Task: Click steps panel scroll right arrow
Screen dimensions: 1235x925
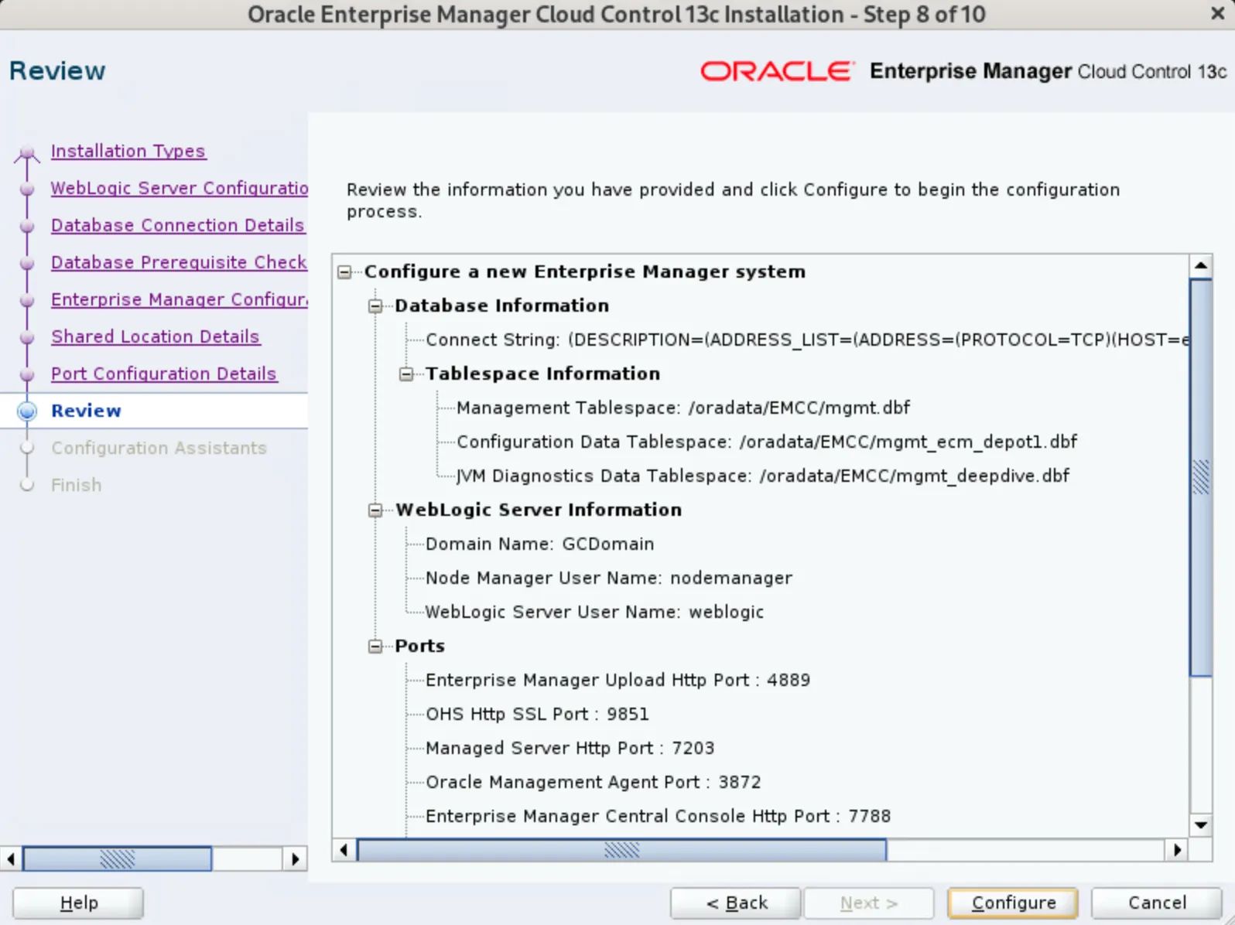Action: [x=295, y=858]
